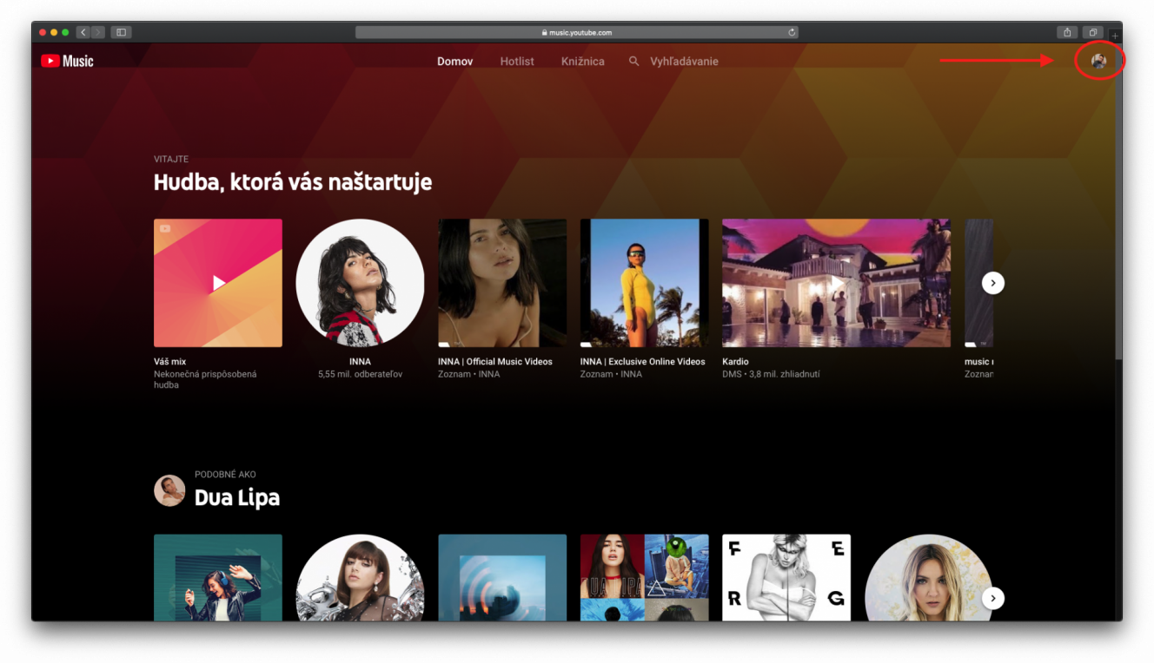
Task: Play the Kardio video thumbnail
Action: (x=836, y=283)
